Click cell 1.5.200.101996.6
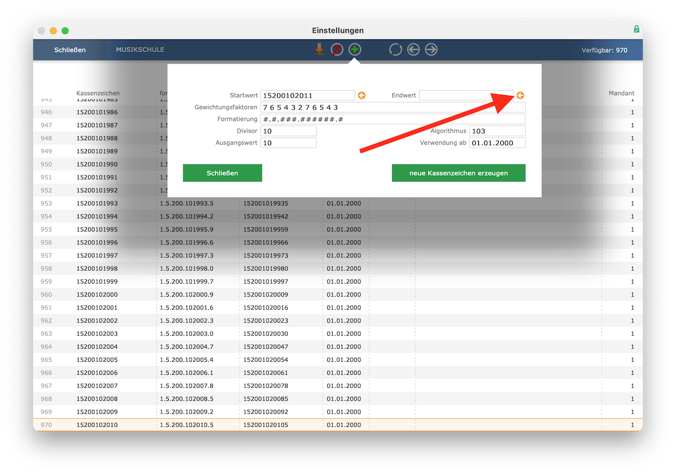The width and height of the screenshot is (676, 475). [x=186, y=243]
